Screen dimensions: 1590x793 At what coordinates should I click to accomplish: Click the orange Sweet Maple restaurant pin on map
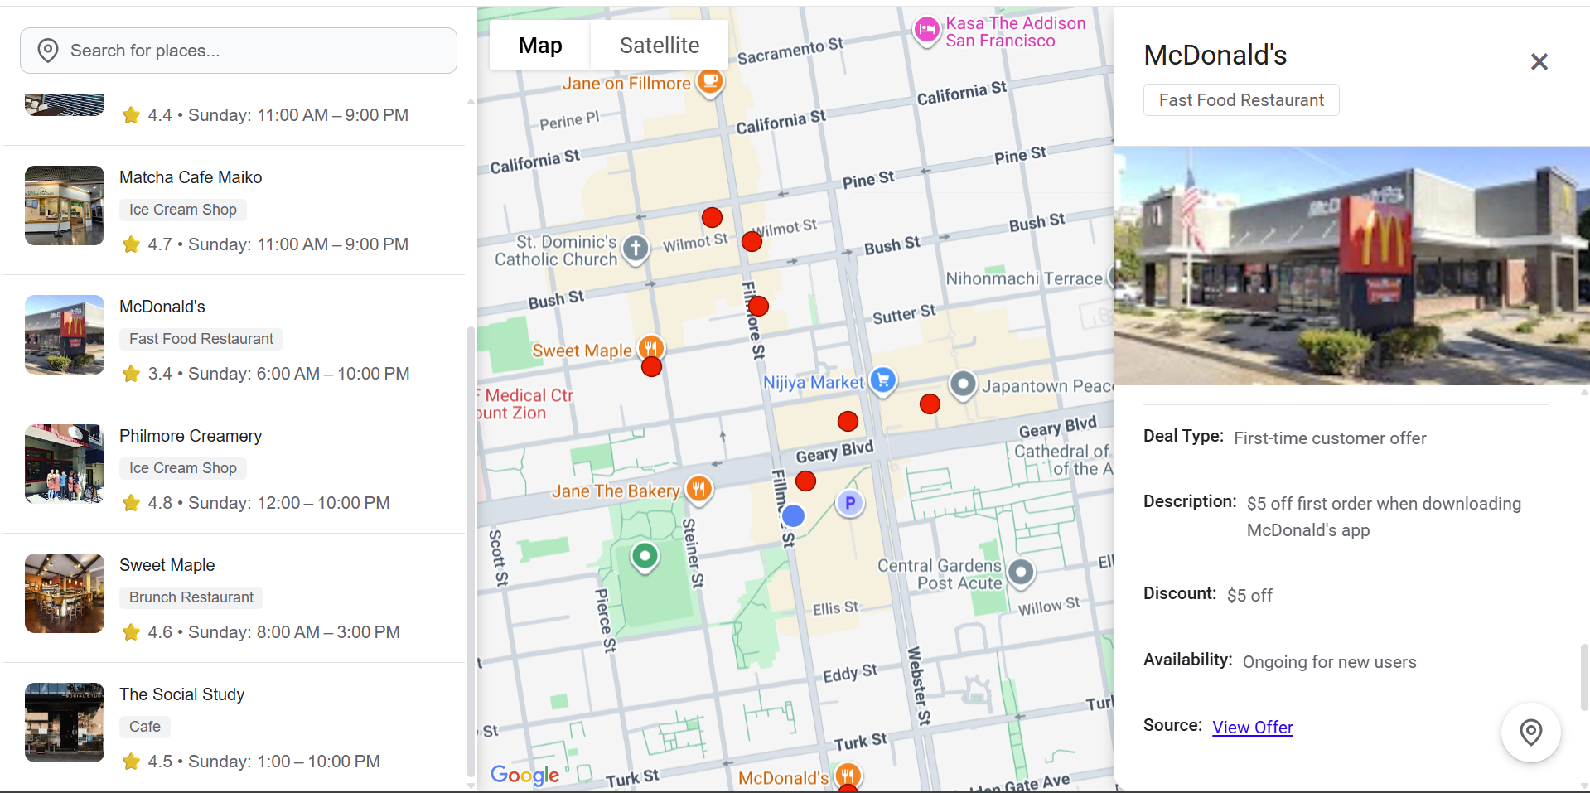(x=651, y=347)
